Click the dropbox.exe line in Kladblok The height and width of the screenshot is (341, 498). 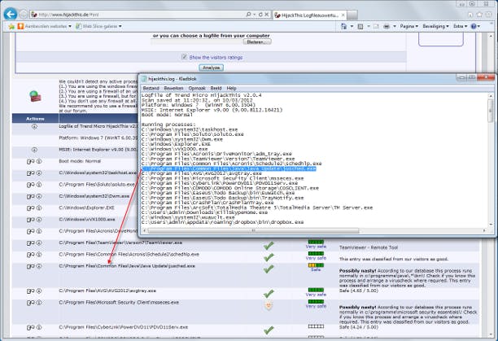(x=223, y=222)
